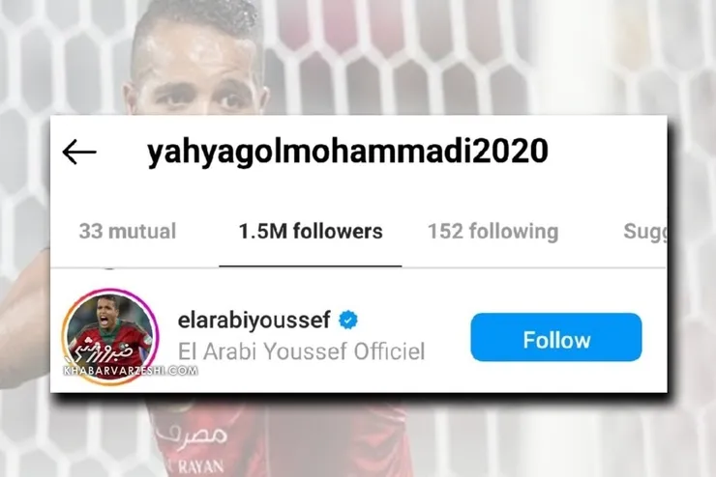Screen dimensions: 716x477
Task: Open elarabiyoussef's story ring profile photo
Action: coord(110,336)
